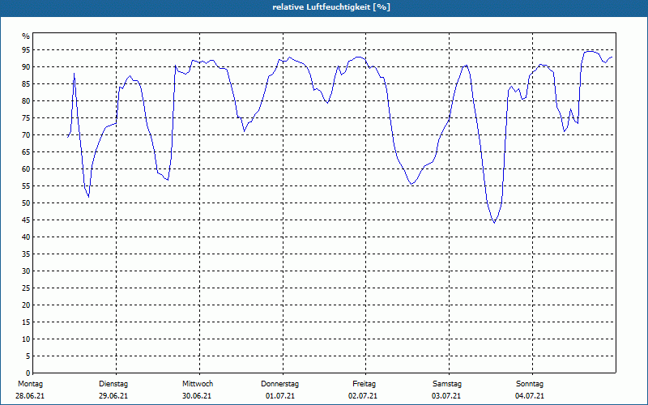648x405 pixels.
Task: Click the y-axis value 60
Action: (26, 169)
